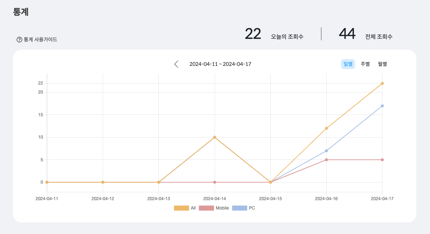Click the x-axis label 2024-04-11

[x=47, y=199]
